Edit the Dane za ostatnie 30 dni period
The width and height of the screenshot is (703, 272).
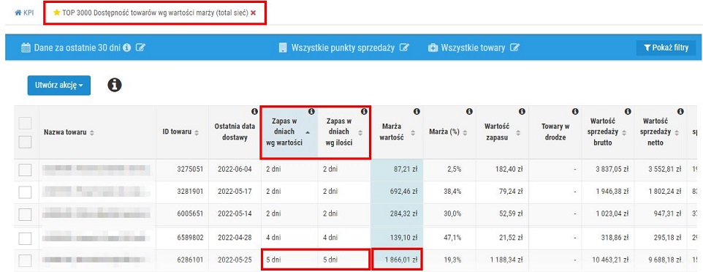pyautogui.click(x=140, y=48)
